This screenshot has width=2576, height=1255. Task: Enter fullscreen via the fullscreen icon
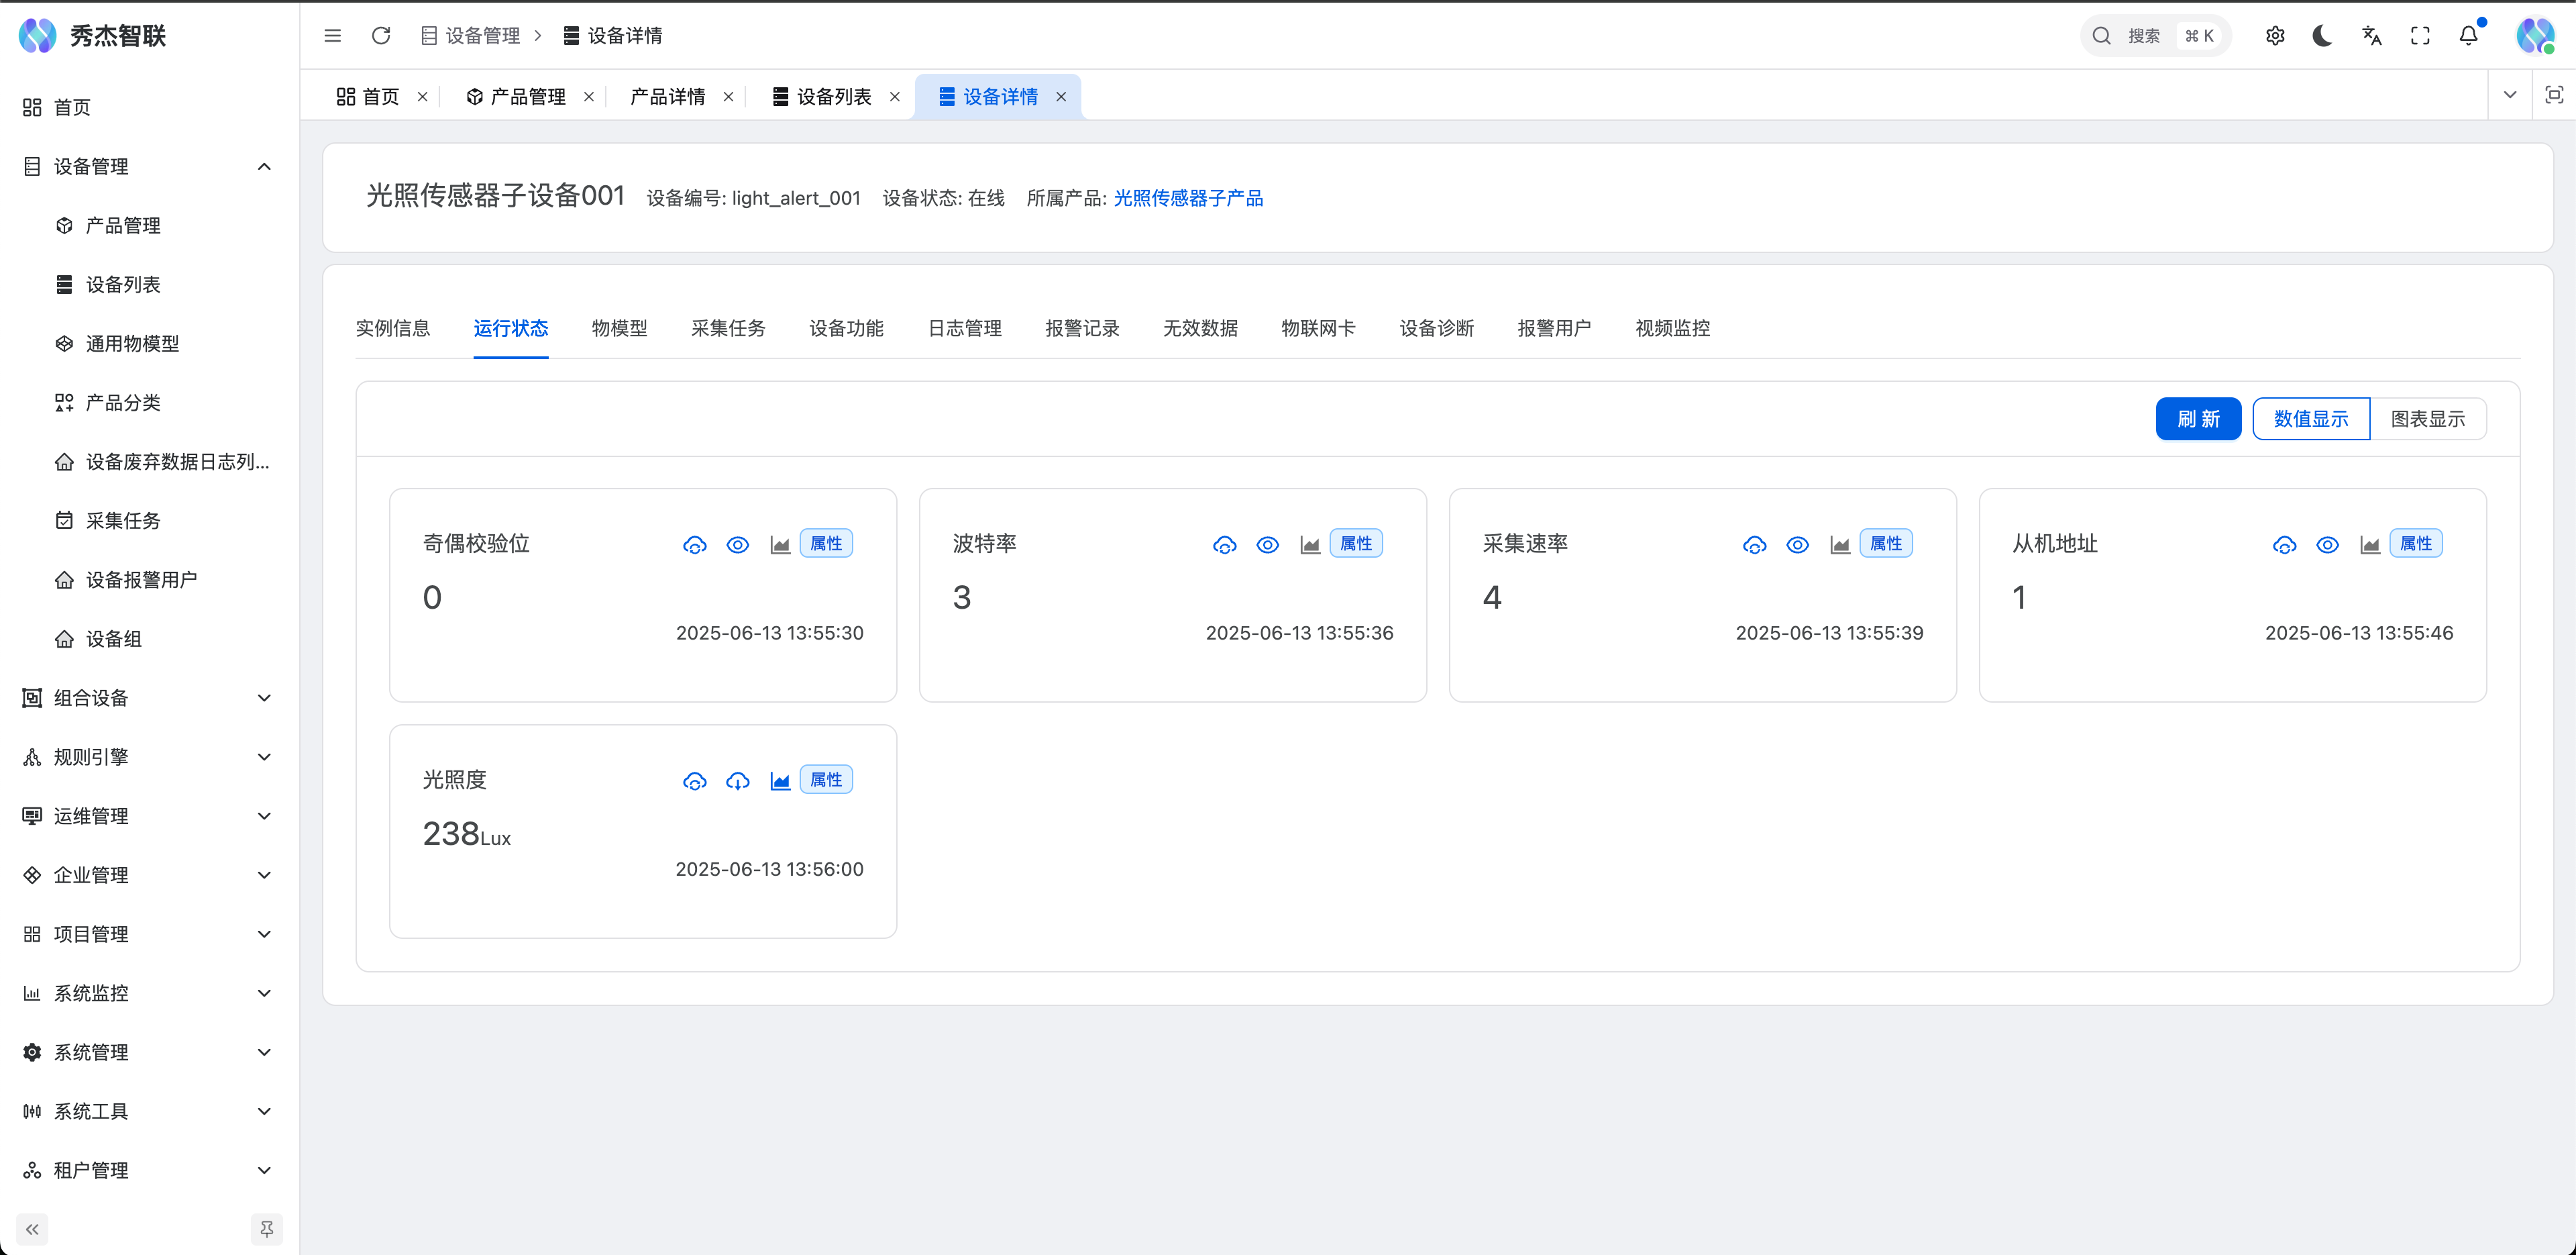(x=2420, y=35)
